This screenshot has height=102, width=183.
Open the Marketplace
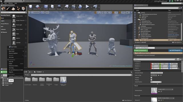click(52, 7)
